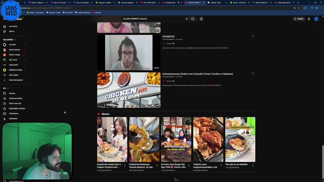Screen dimensions: 324x182
Task: Open Oynatma listeleri playlists icon
Action: [5, 98]
